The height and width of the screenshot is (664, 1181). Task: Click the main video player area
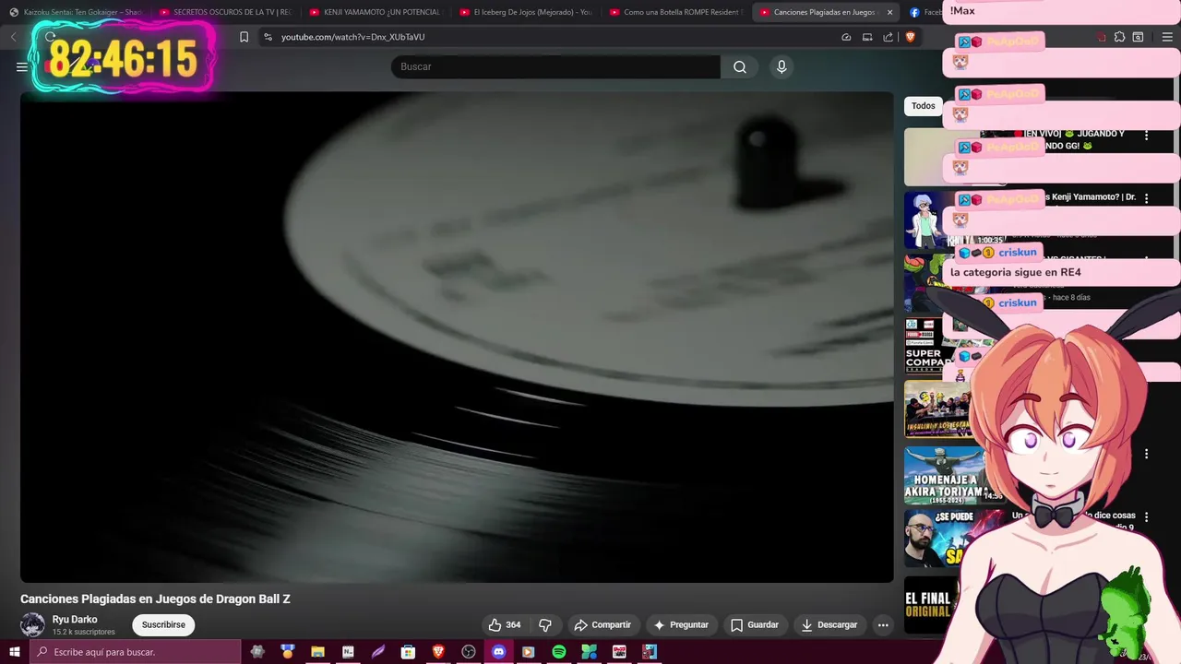457,337
